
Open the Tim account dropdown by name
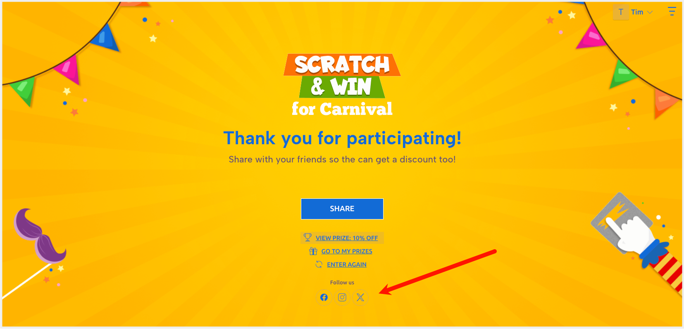pos(637,12)
